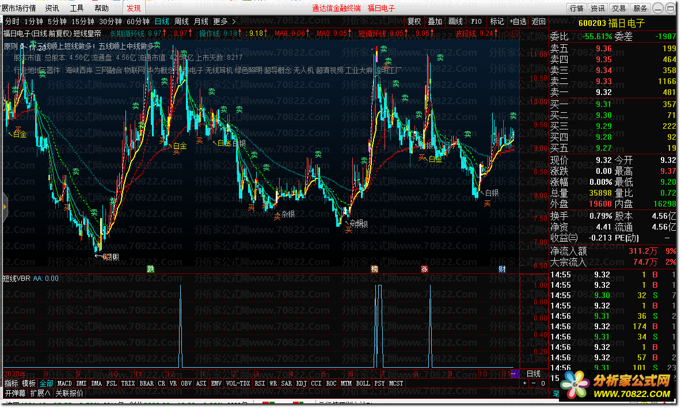Click the 卖五 9.36 order row

click(613, 48)
